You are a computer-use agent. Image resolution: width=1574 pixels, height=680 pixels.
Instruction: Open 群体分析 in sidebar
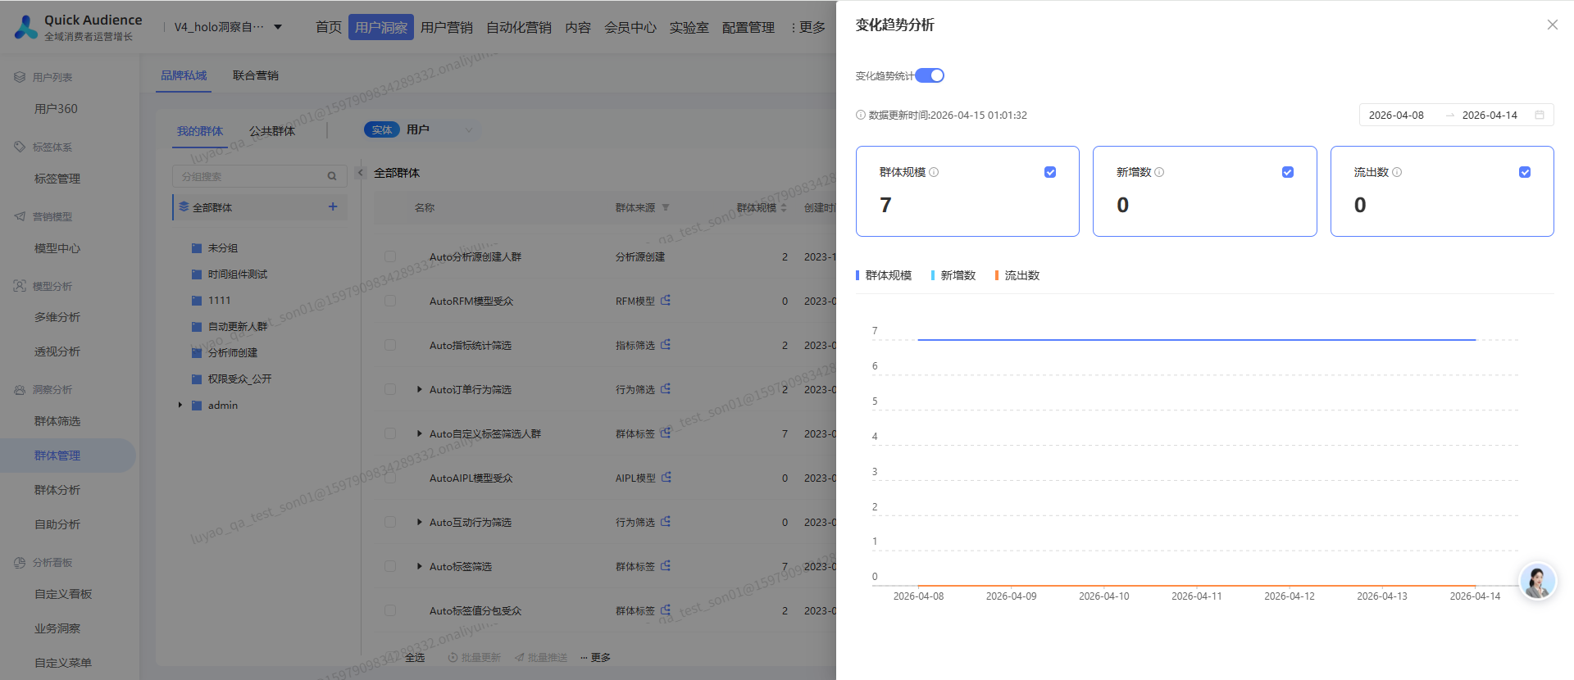coord(57,490)
